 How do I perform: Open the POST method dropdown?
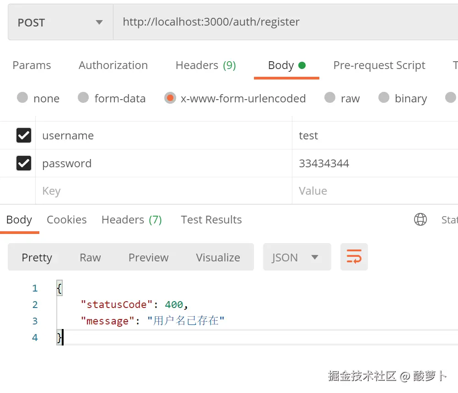point(60,22)
